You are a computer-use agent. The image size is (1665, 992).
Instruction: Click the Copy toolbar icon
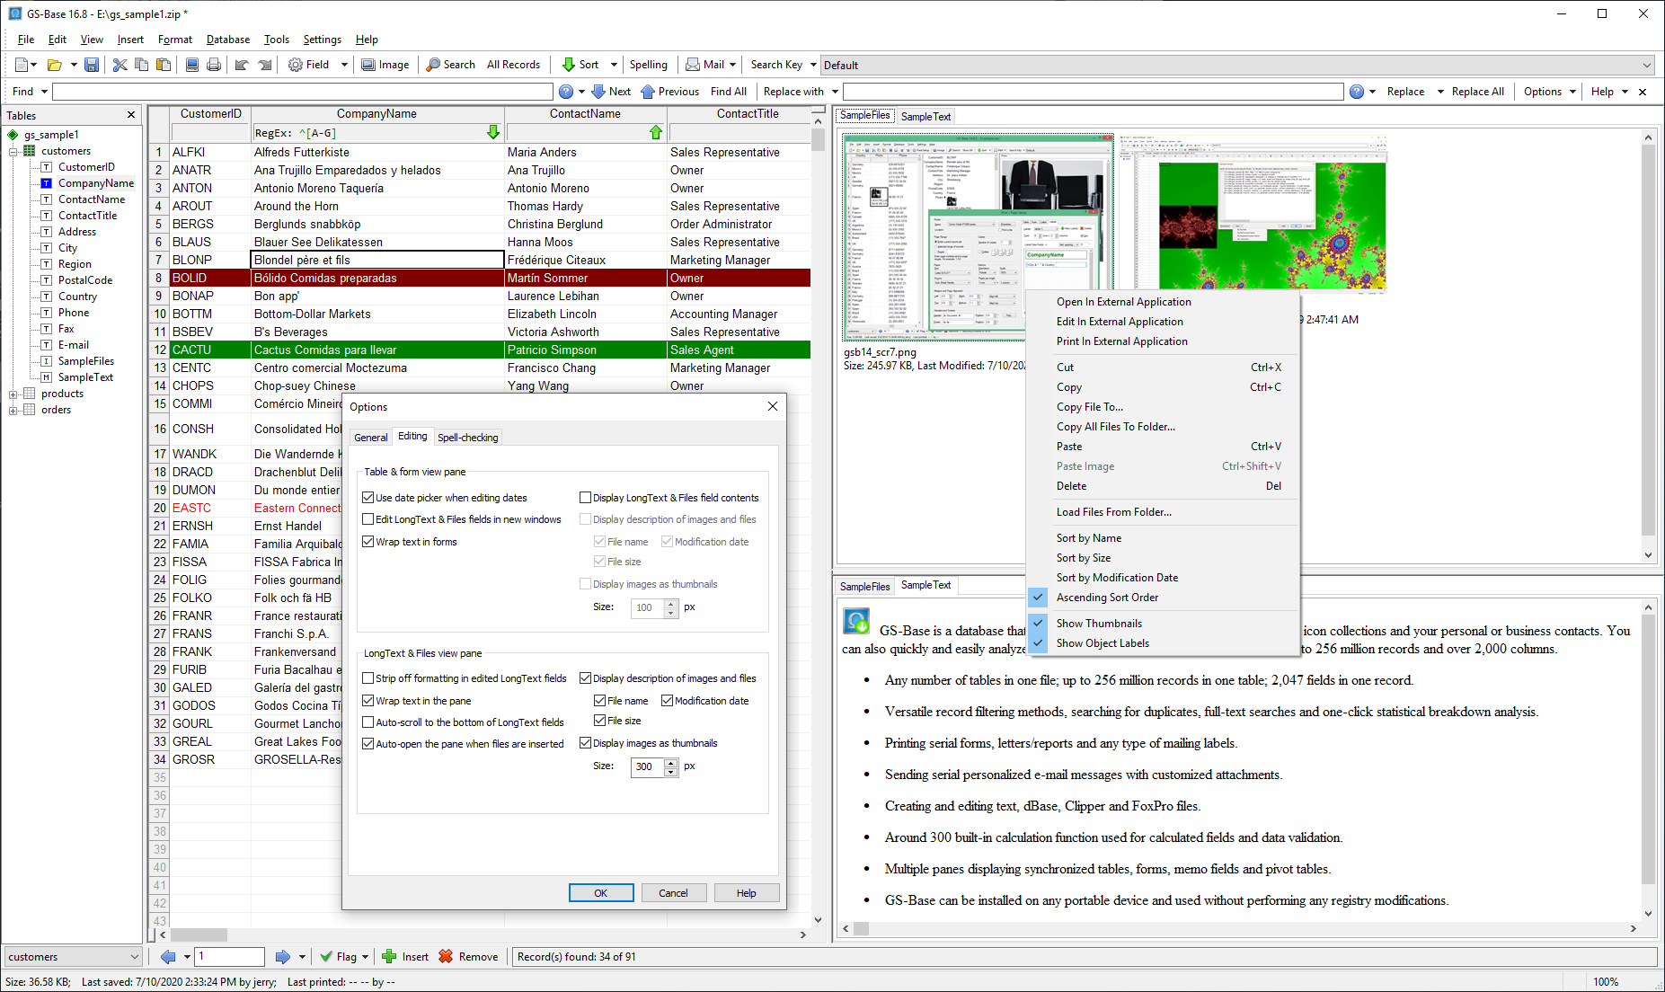coord(142,65)
